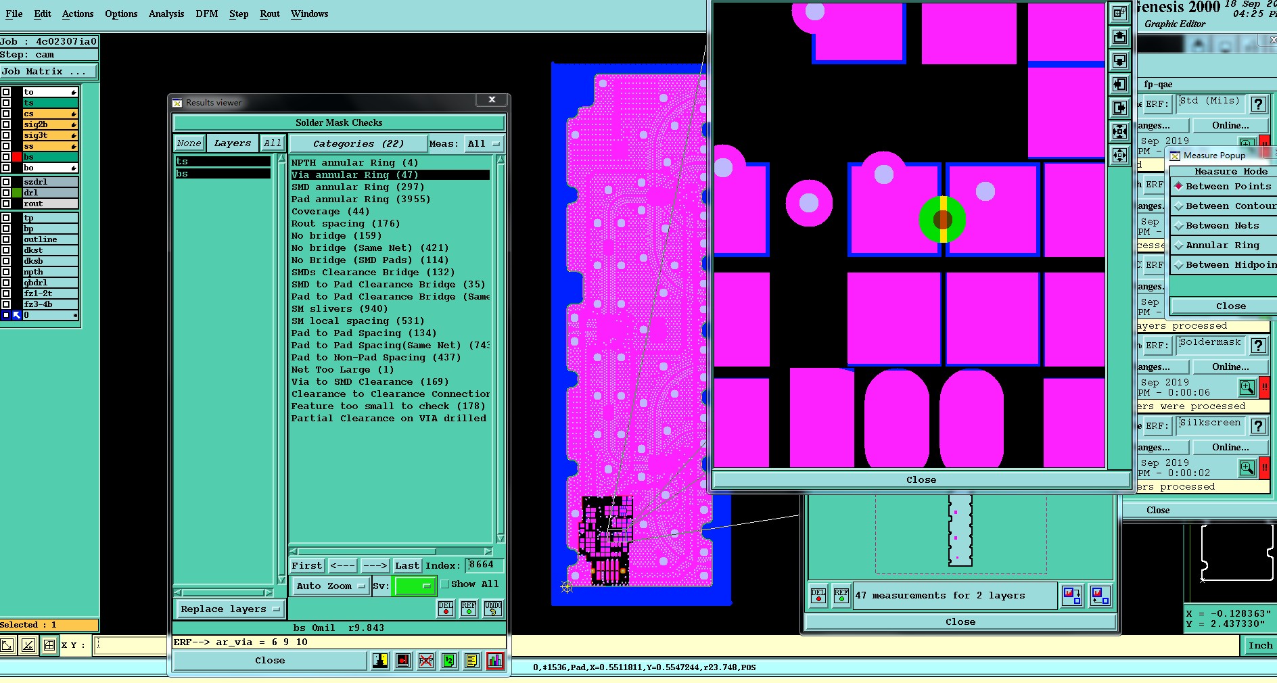Click zoom-in arrows icon in zoom popup
Viewport: 1277px width, 683px height.
point(1119,131)
